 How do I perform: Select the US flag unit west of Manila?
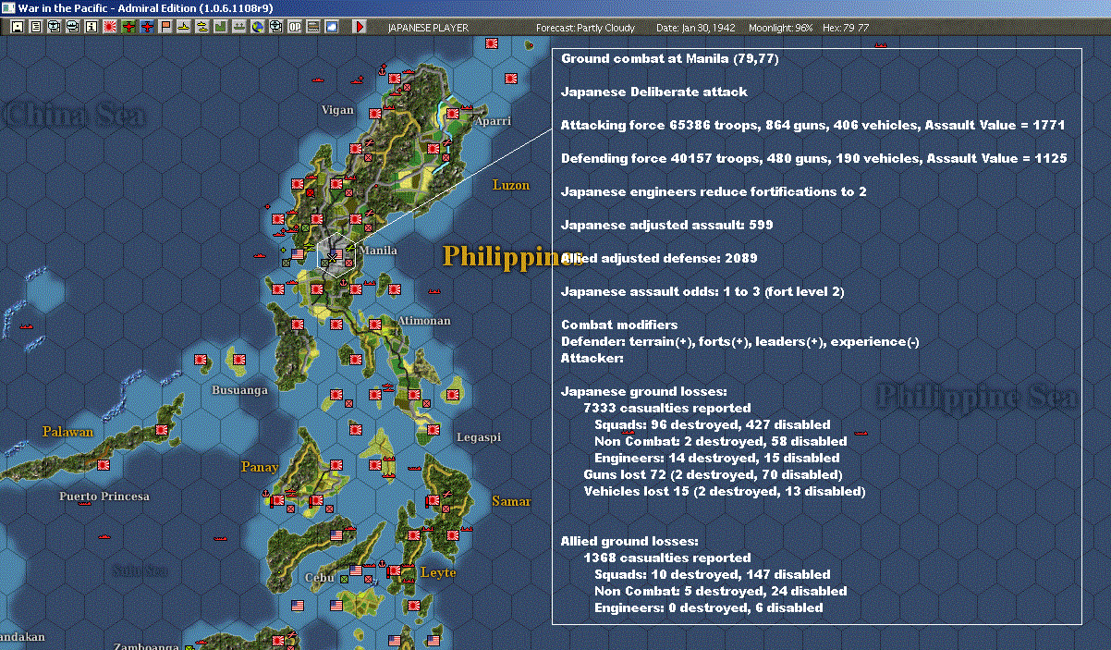tap(298, 254)
